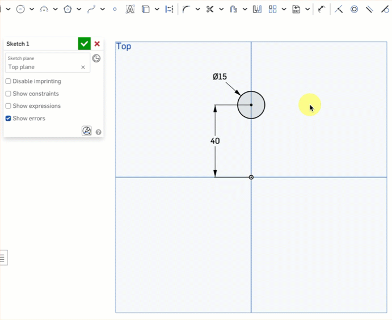Enable the Show expressions checkbox
Viewport: 392px width, 320px height.
[9, 106]
